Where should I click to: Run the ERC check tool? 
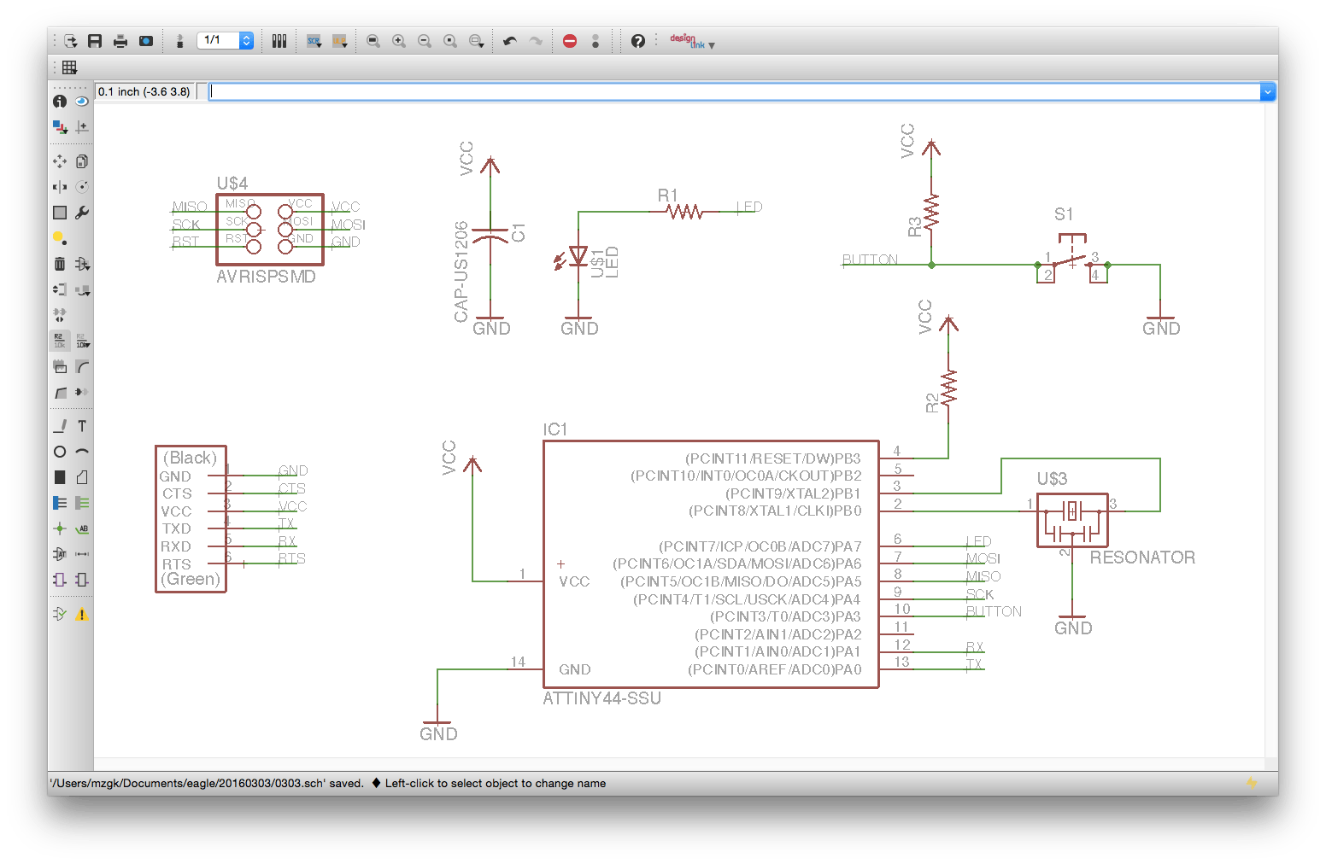pos(60,614)
